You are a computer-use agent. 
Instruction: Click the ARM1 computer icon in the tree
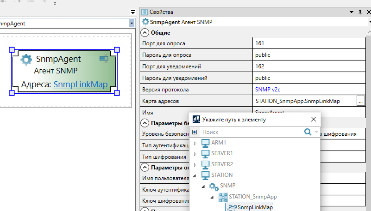[x=205, y=143]
